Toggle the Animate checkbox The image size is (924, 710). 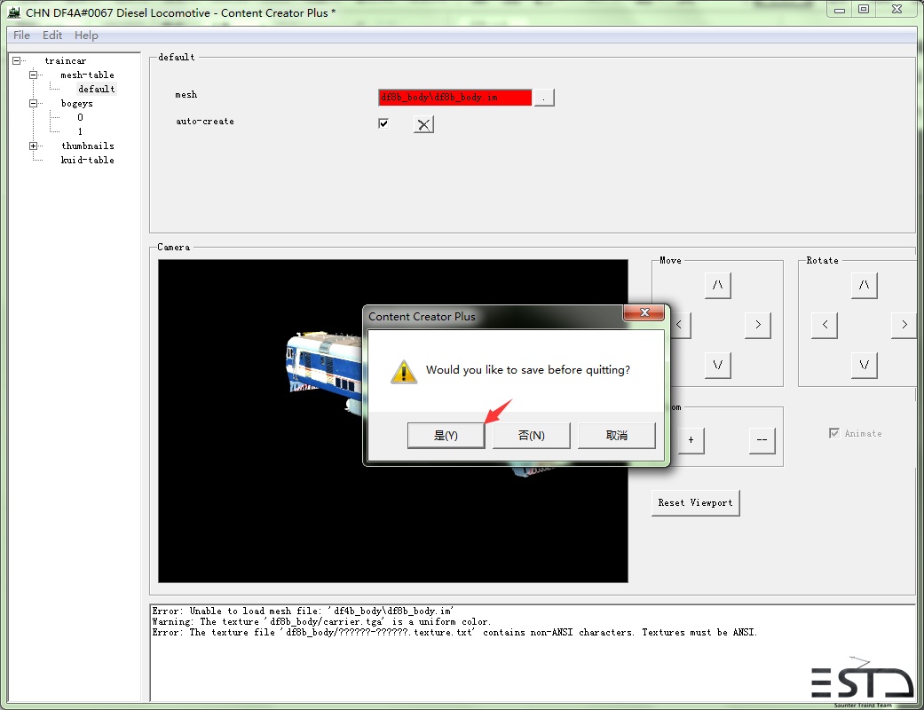tap(833, 433)
